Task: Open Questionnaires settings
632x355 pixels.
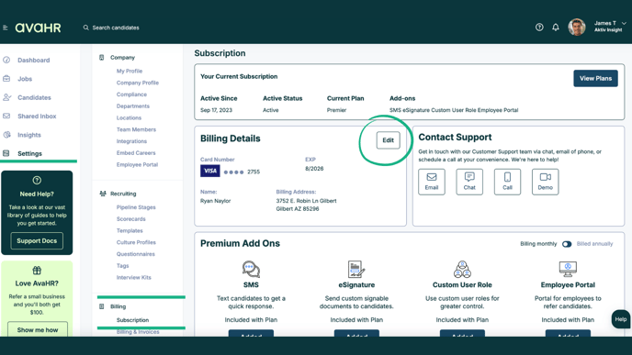Action: tap(136, 254)
